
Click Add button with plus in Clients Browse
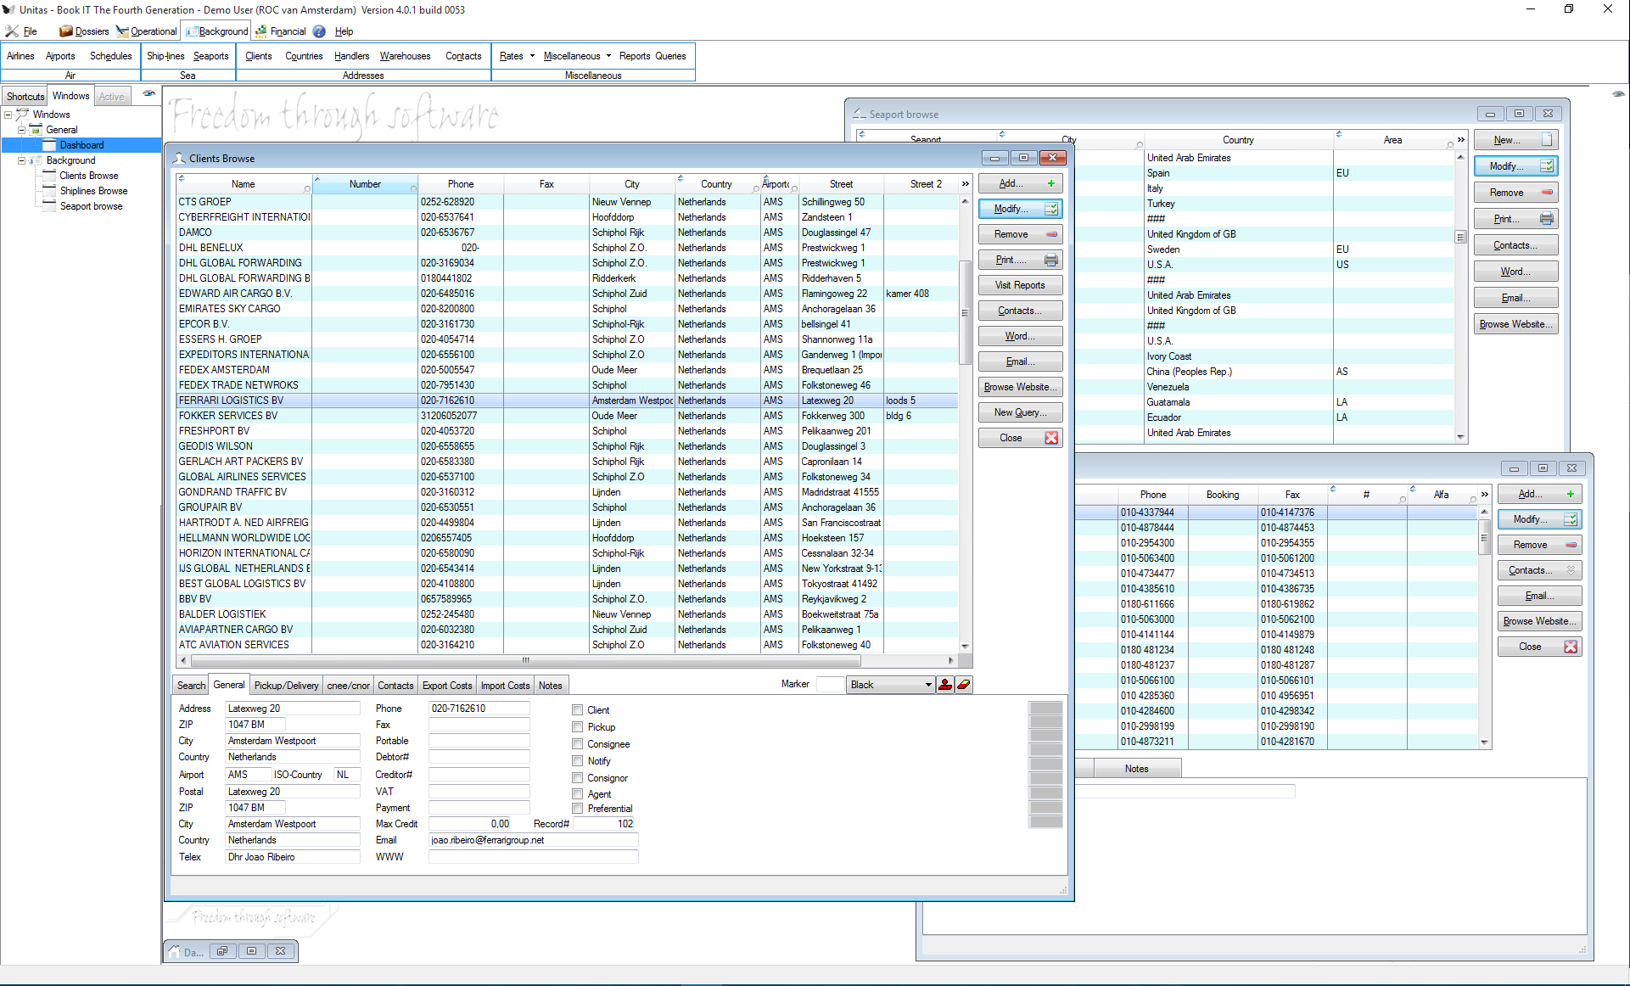[x=1020, y=183]
